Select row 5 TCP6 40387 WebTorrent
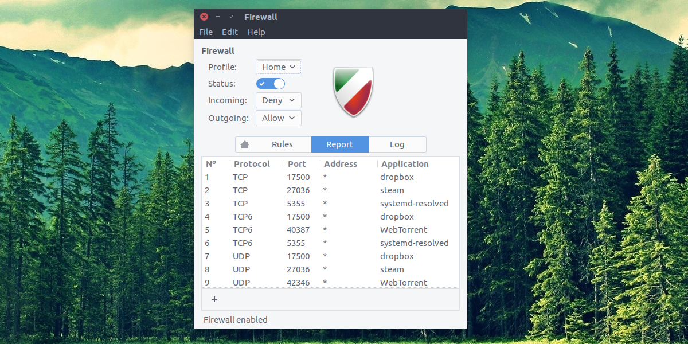Viewport: 688px width, 344px height. [331, 230]
